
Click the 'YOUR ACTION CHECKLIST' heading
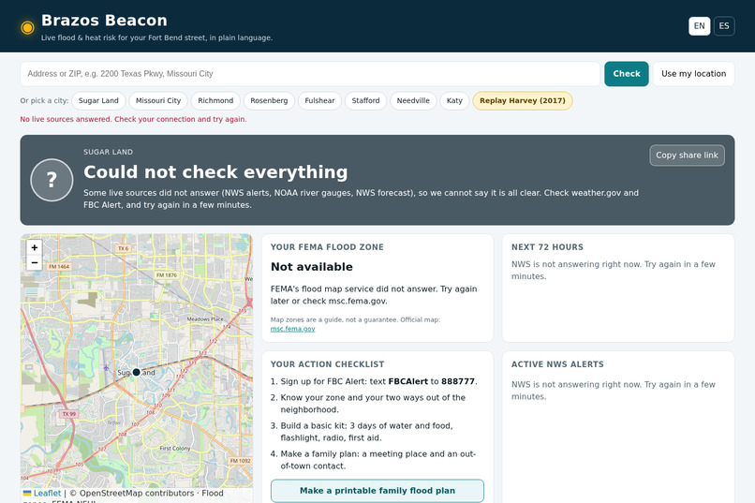pos(327,364)
